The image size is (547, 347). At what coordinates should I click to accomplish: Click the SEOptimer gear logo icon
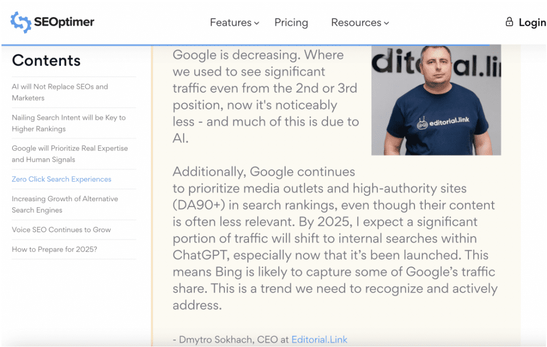(21, 22)
